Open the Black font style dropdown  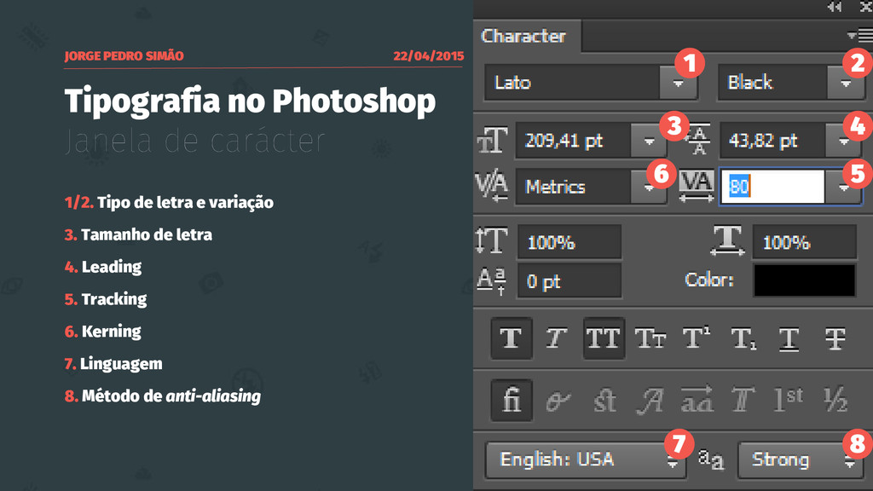(846, 83)
